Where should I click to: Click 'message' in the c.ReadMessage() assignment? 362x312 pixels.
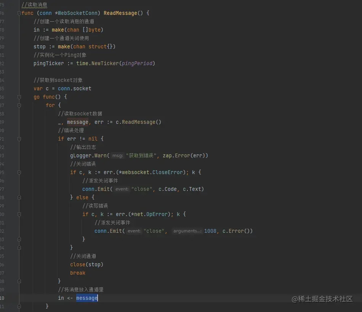(x=78, y=122)
